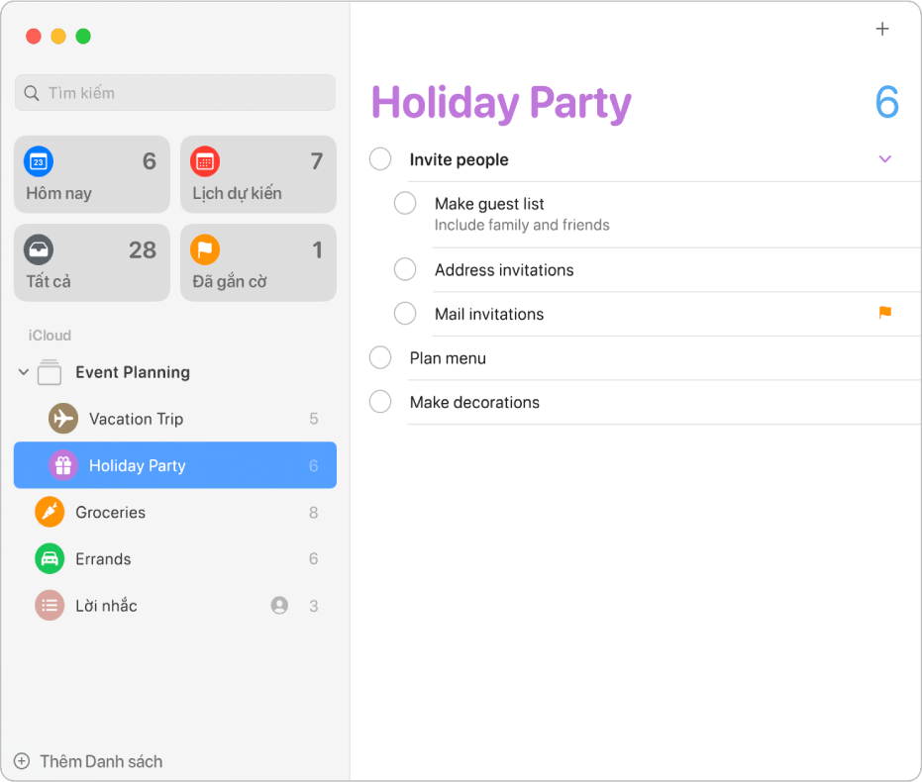Click the orange flag on Mail invitations
This screenshot has height=782, width=922.
[884, 313]
